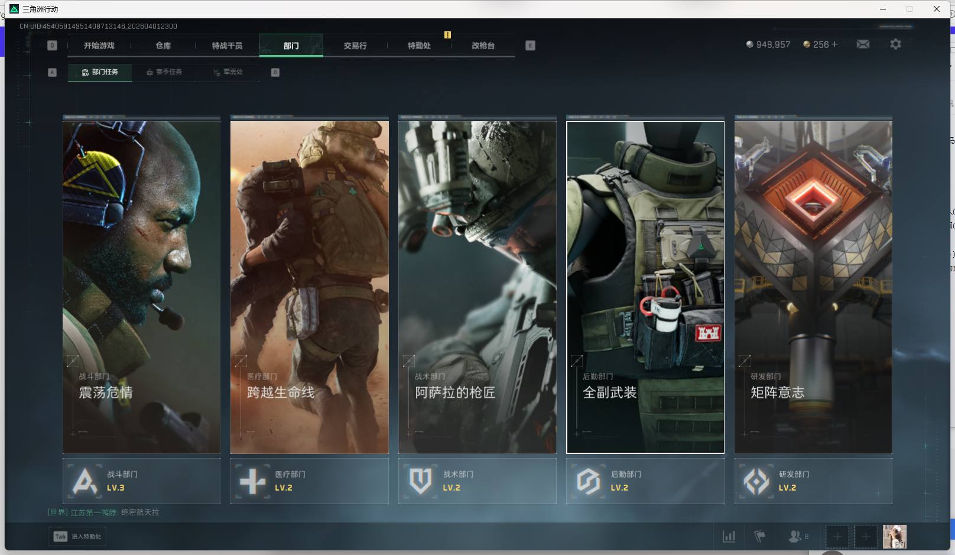Open the settings gear icon
This screenshot has height=555, width=955.
[x=895, y=44]
